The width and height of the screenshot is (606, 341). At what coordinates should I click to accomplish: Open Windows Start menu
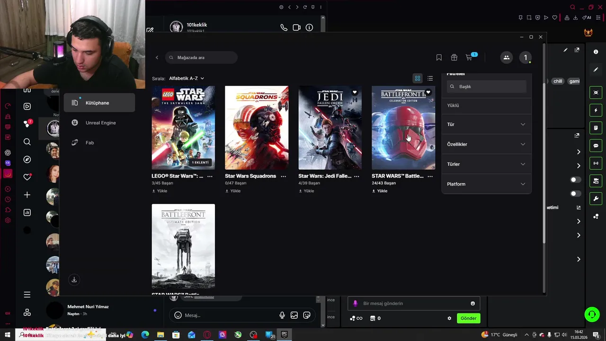coord(7,335)
